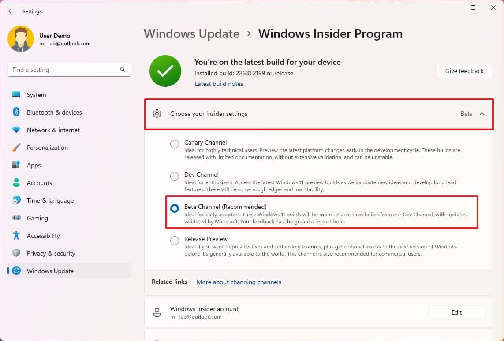504x341 pixels.
Task: Select the Release Preview channel
Action: pyautogui.click(x=174, y=241)
